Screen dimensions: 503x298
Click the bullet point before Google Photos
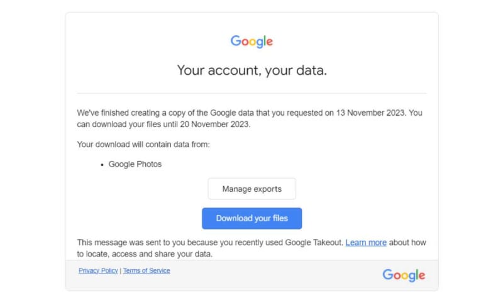102,165
